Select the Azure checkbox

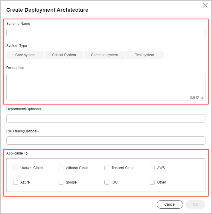tap(16, 182)
